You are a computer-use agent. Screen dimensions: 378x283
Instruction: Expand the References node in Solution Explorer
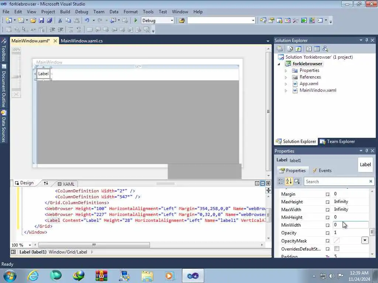coord(286,77)
